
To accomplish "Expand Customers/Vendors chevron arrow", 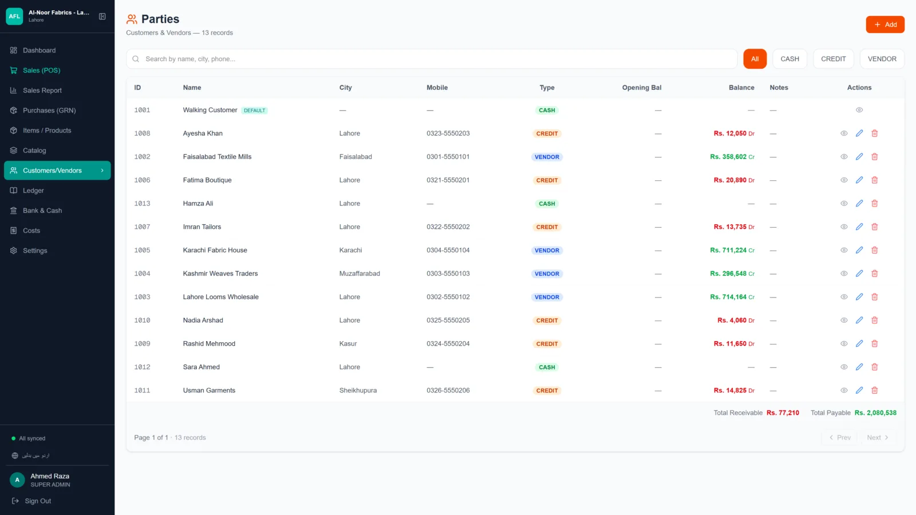I will point(102,171).
